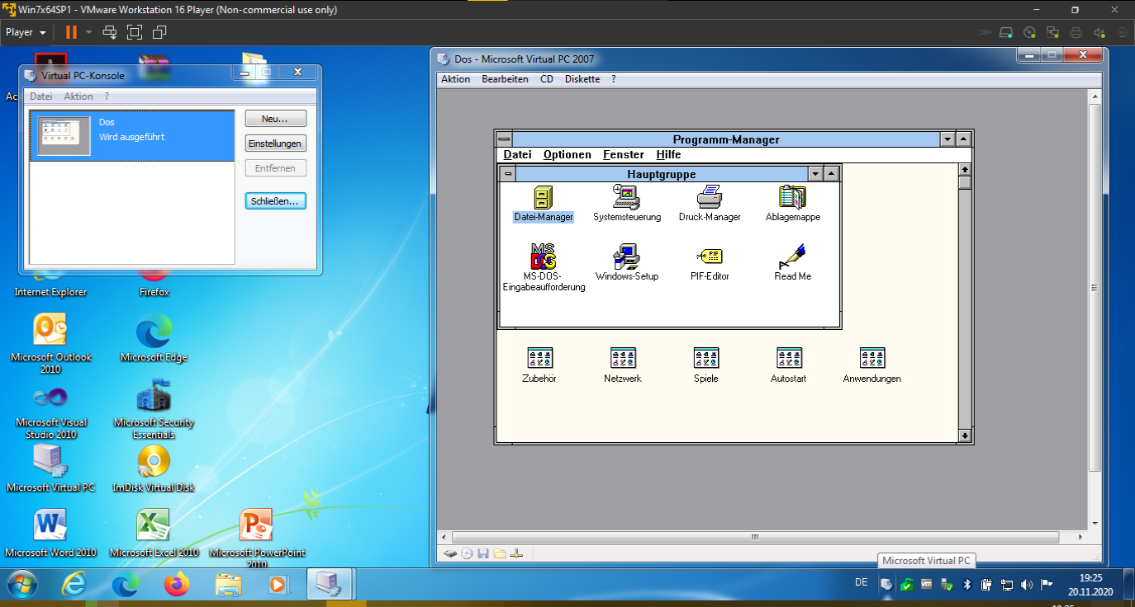Click network adapter icon in Virtual PC status bar
This screenshot has height=607, width=1135.
[516, 554]
